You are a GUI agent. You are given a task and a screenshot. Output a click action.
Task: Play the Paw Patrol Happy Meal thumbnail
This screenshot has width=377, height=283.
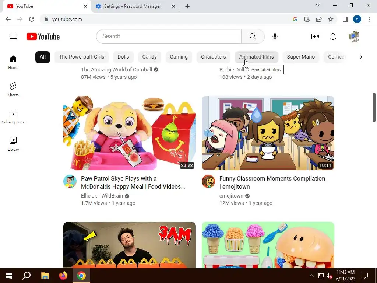pyautogui.click(x=129, y=133)
